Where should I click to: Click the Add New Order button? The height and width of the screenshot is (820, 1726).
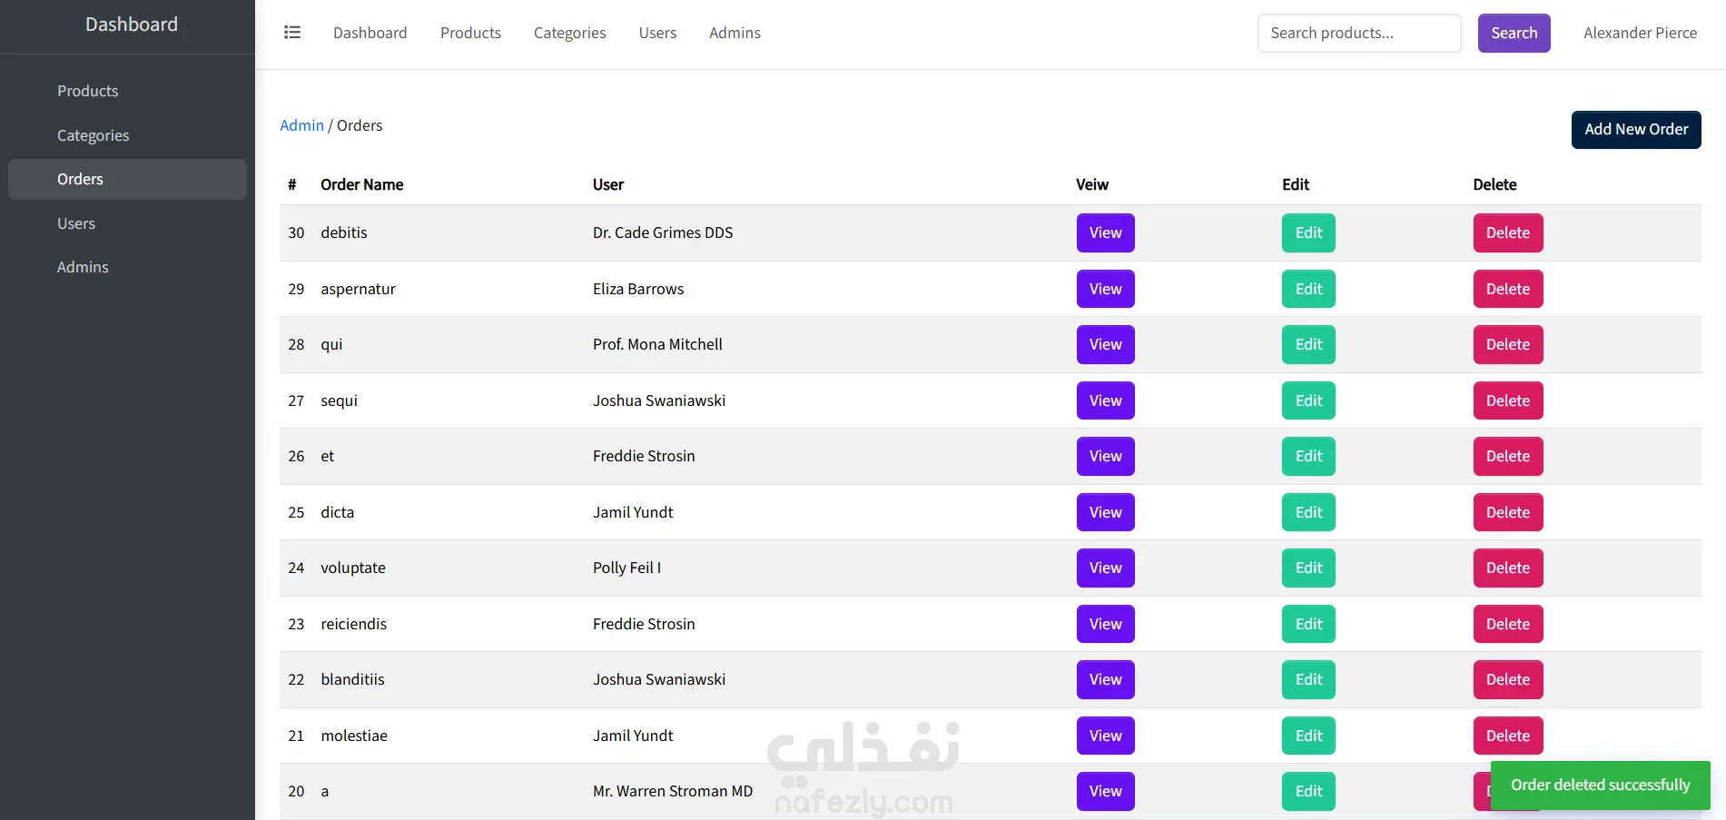coord(1636,129)
